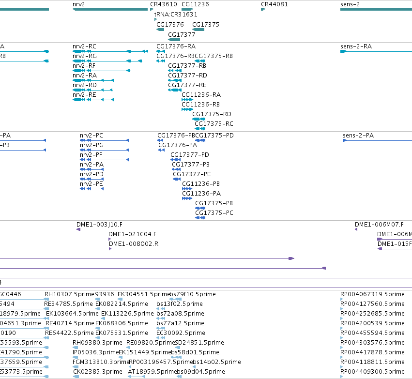Click transcript CG17376-RA
The image size is (412, 379).
click(x=176, y=46)
